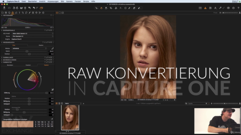Open the Metadata info tool tab
The width and height of the screenshot is (241, 135).
pos(43,13)
